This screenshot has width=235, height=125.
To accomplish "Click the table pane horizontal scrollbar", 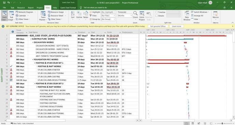I will pos(36,120).
